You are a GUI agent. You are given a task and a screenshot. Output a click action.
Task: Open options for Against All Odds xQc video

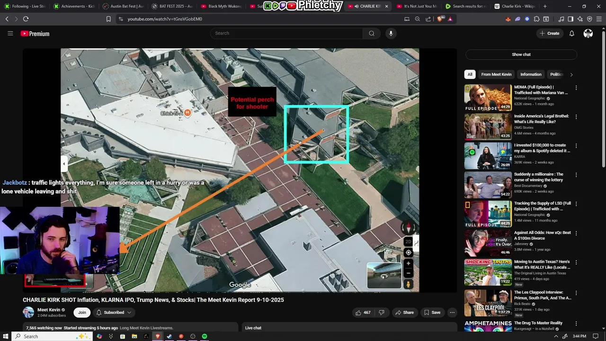point(576,233)
